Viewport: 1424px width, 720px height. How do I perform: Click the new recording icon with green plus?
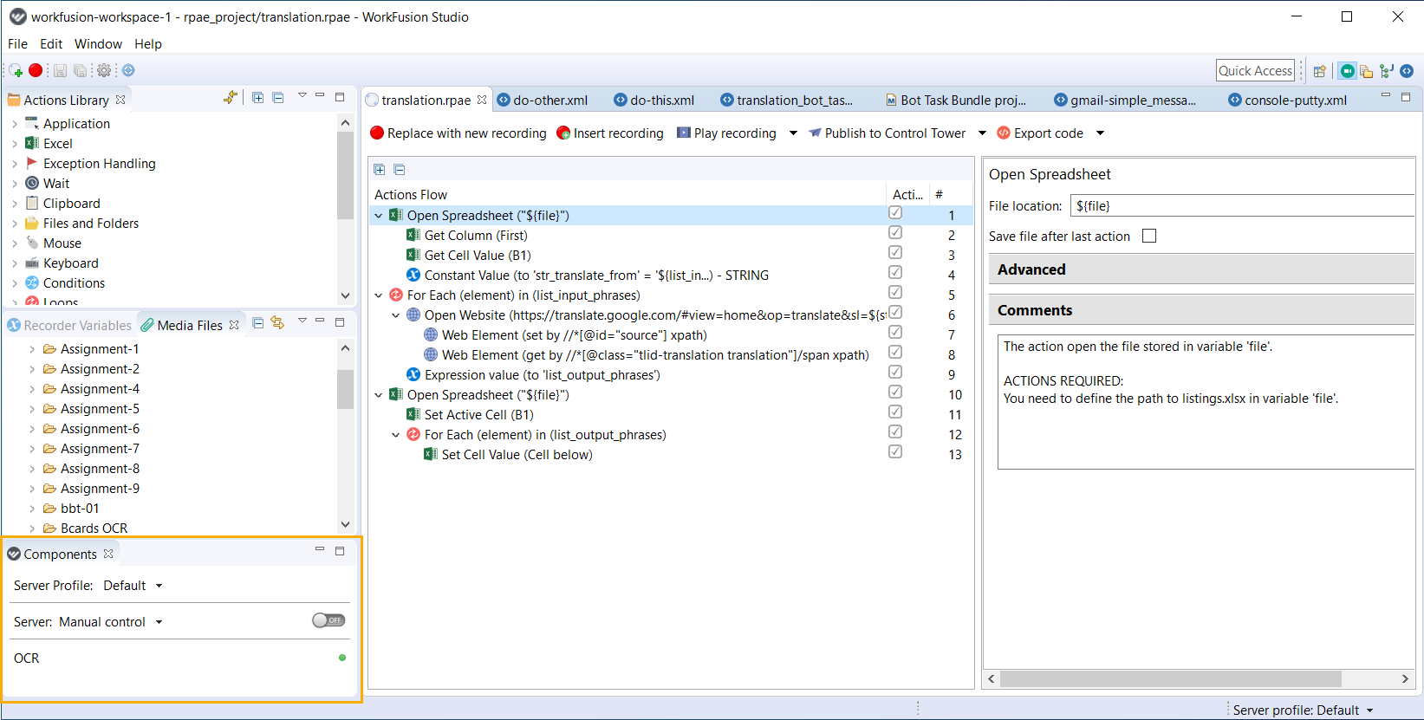[x=16, y=71]
